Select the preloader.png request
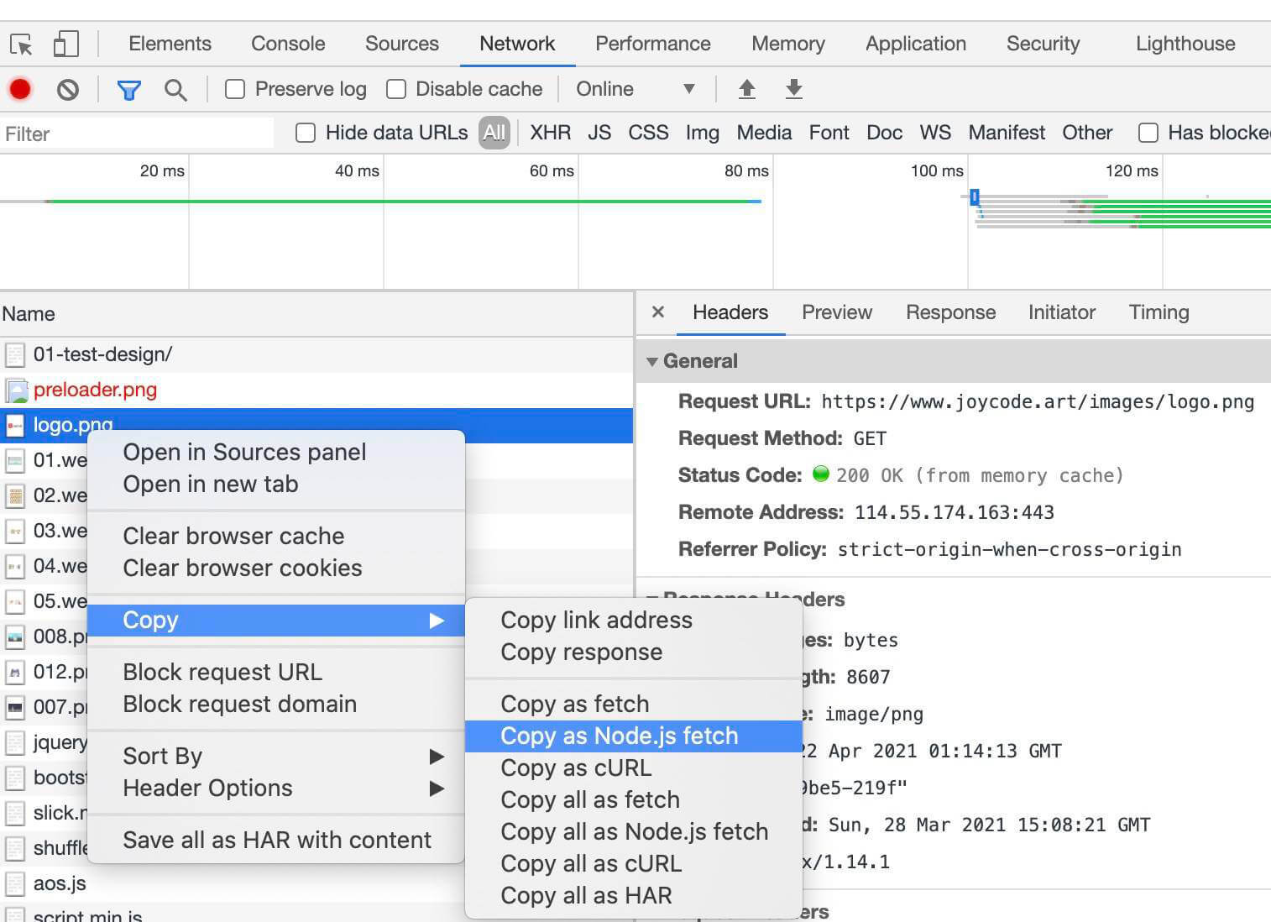The height and width of the screenshot is (922, 1271). click(x=95, y=390)
